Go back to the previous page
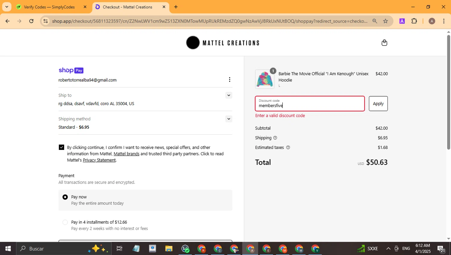 (x=8, y=21)
